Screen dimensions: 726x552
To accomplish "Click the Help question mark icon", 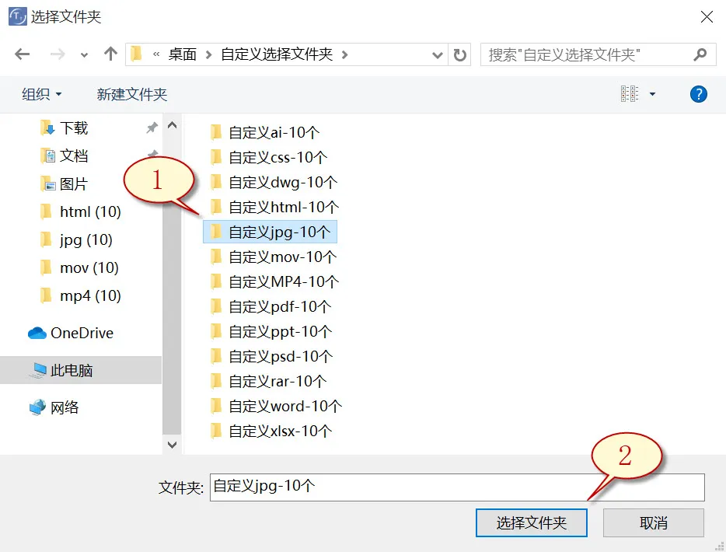I will coord(698,94).
